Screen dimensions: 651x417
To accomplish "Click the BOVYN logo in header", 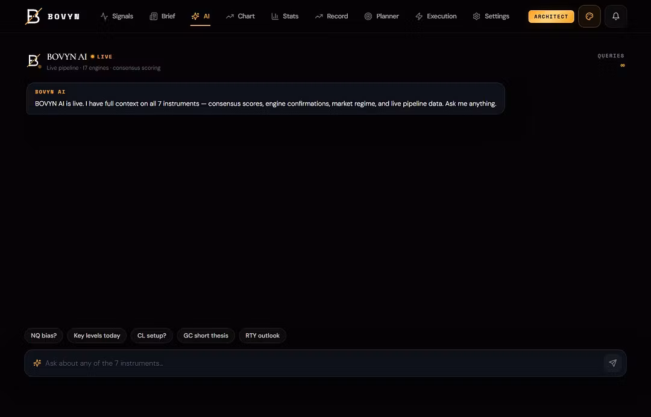I will point(52,16).
